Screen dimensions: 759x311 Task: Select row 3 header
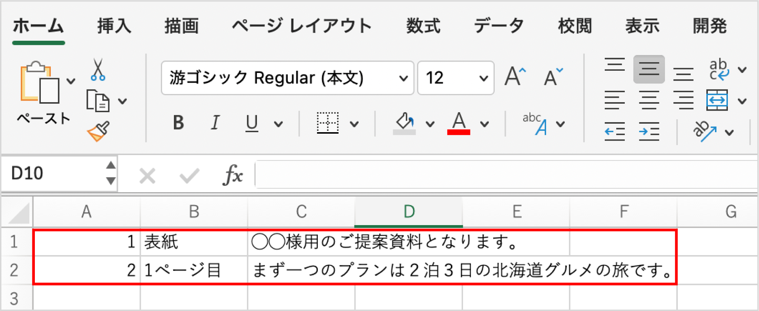click(17, 298)
